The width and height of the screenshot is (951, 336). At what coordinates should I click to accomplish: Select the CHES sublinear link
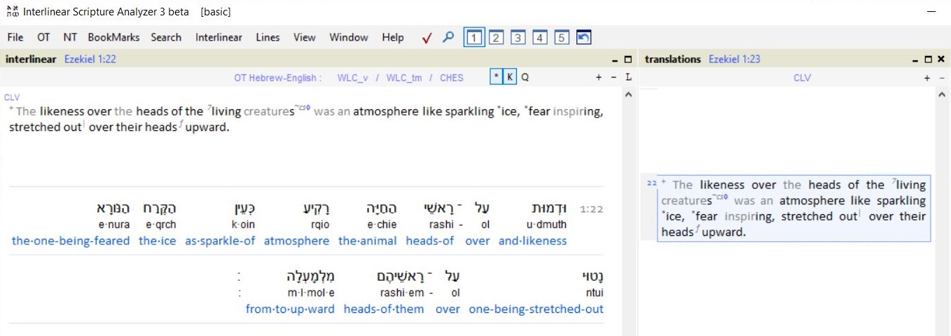[452, 78]
